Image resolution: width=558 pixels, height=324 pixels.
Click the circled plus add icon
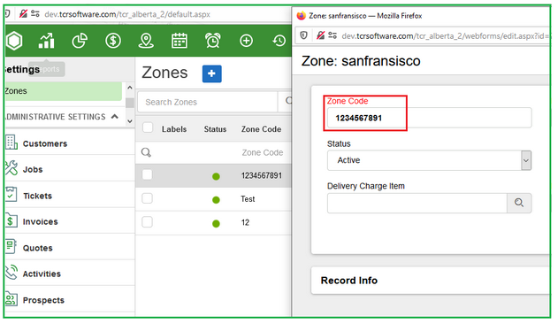click(x=246, y=41)
